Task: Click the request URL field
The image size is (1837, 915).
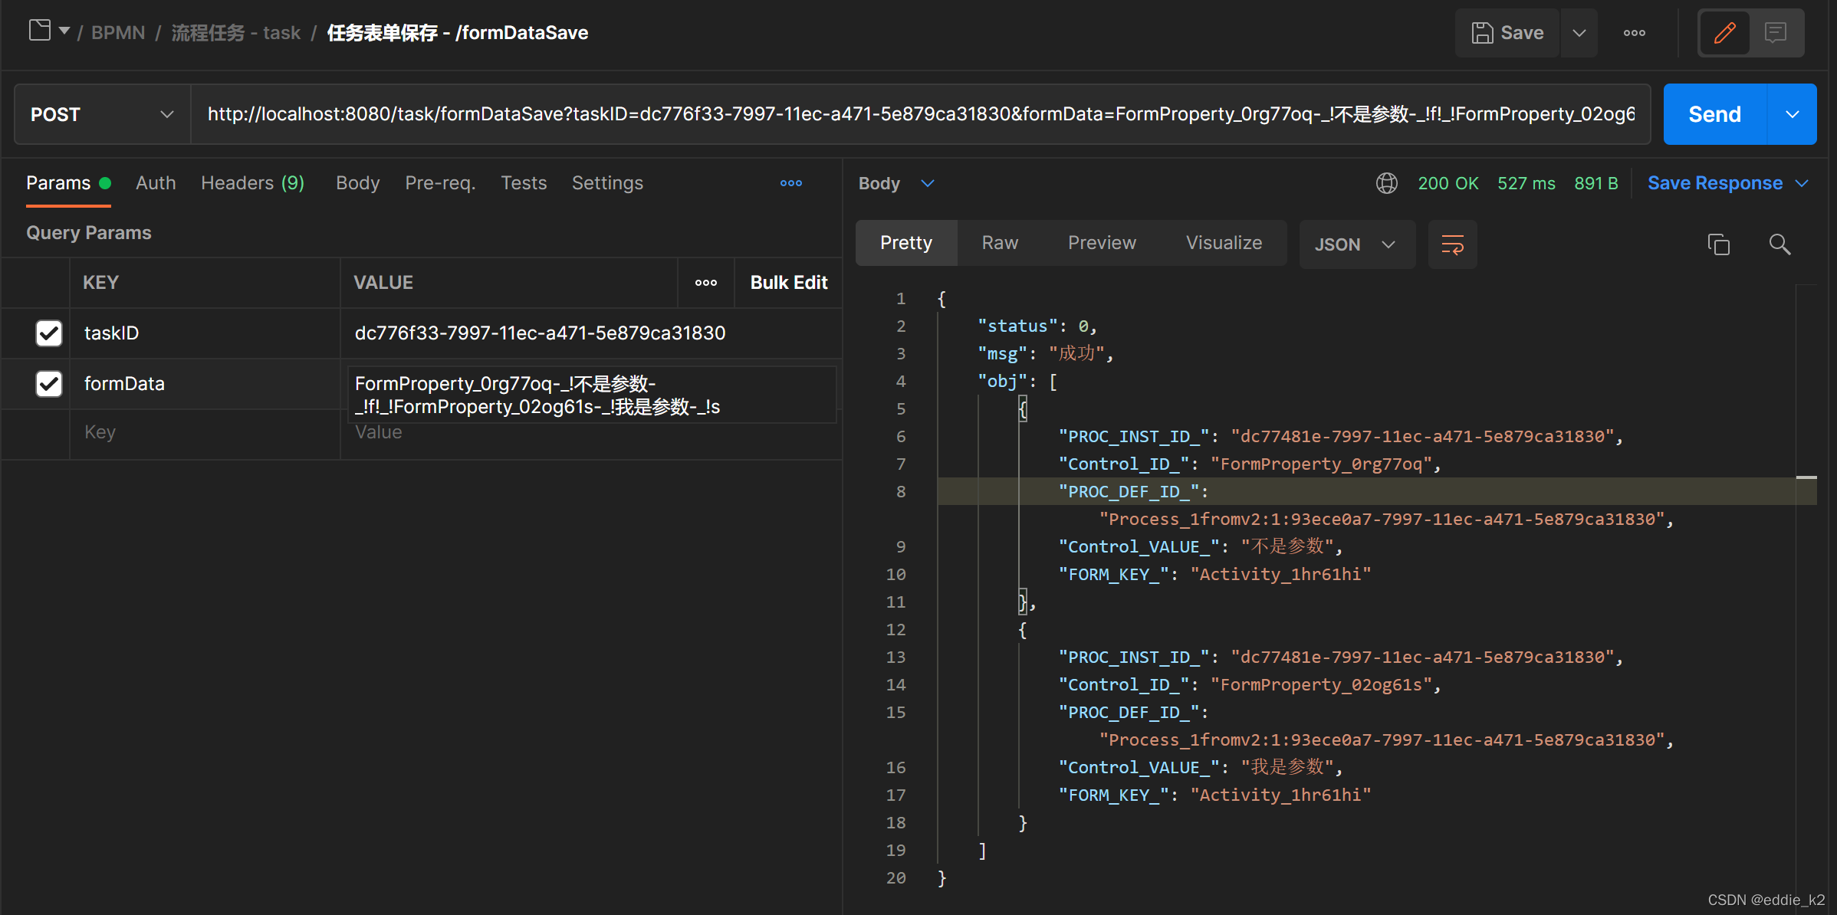Action: [x=920, y=114]
